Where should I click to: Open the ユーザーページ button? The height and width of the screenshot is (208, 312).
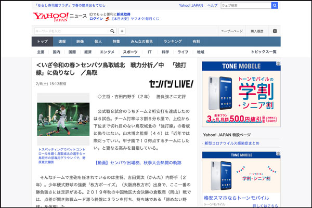(231, 31)
